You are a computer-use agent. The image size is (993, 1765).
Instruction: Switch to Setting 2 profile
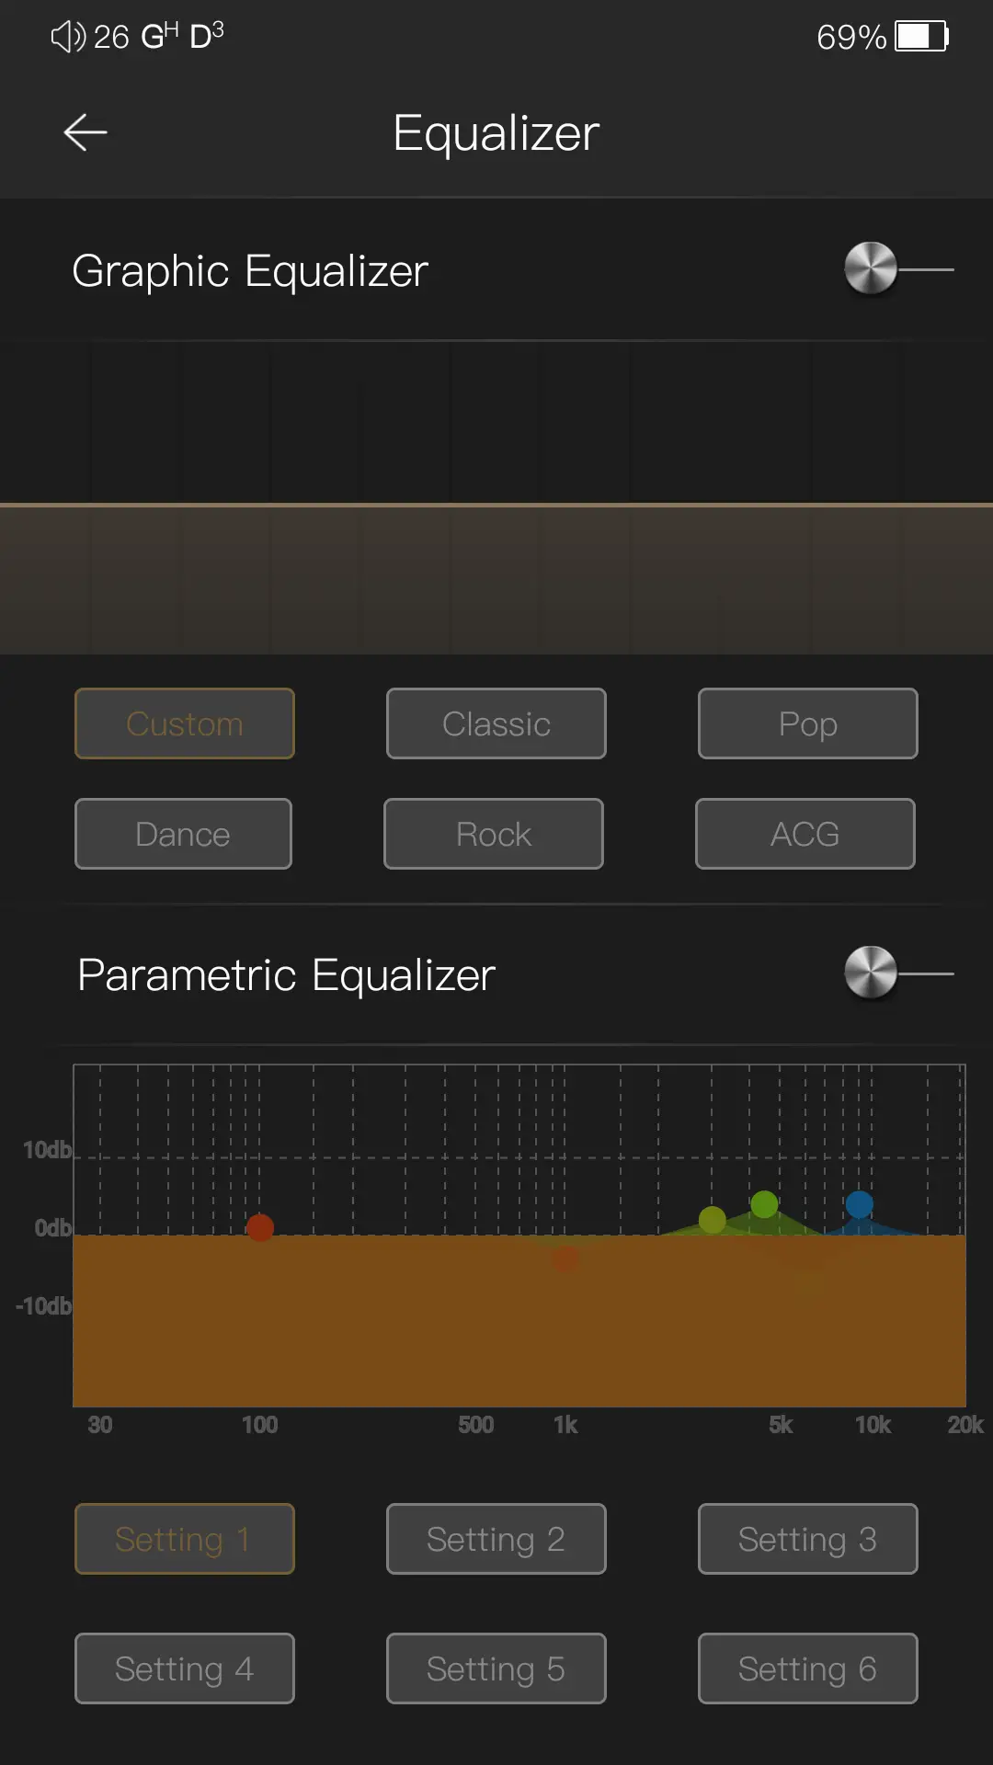click(x=496, y=1539)
